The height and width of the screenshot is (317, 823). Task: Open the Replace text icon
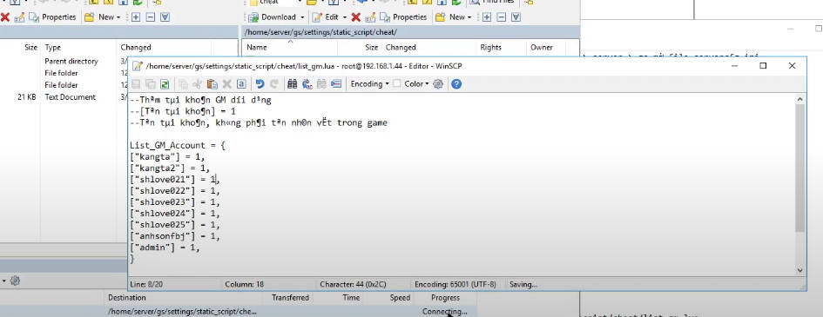point(307,83)
